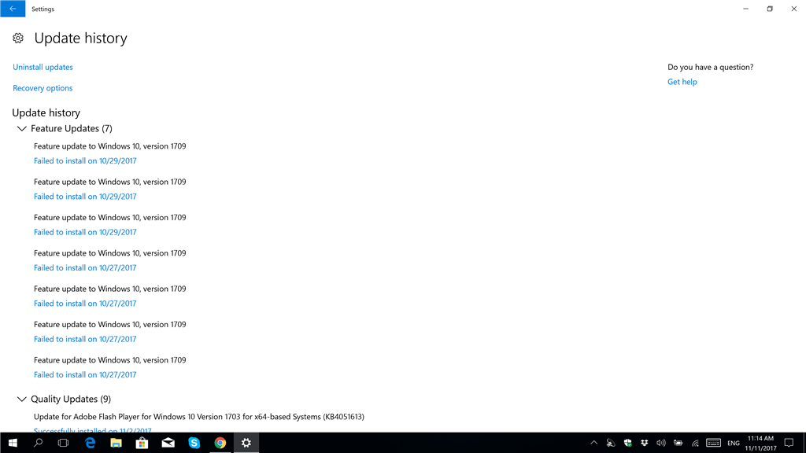The image size is (806, 453).
Task: Open Skype from the taskbar
Action: (194, 443)
